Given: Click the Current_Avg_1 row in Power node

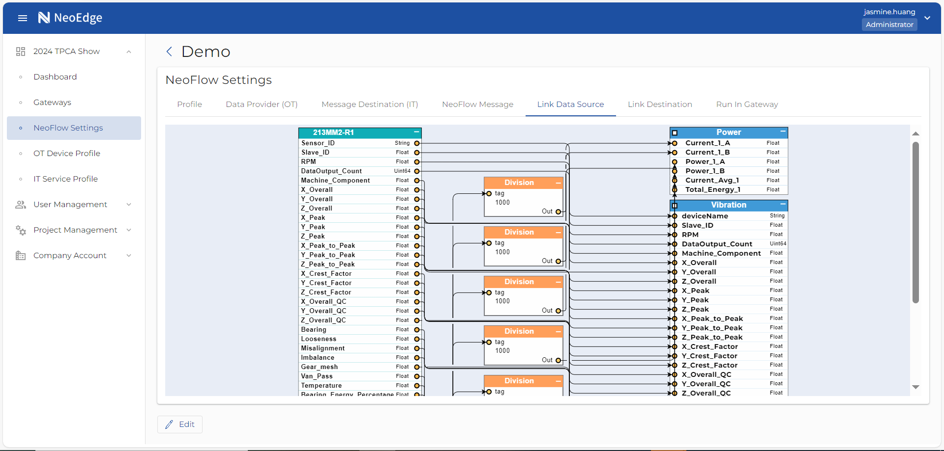Looking at the screenshot, I should coord(729,181).
